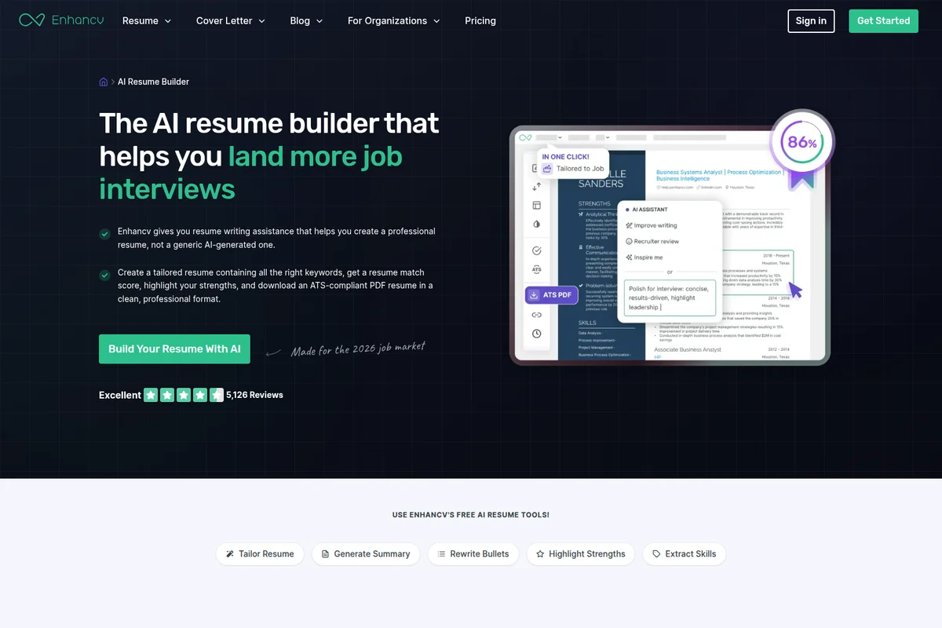Image resolution: width=942 pixels, height=628 pixels.
Task: Open the Cover Letter dropdown
Action: coord(229,20)
